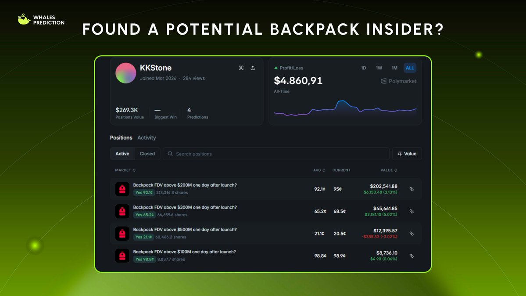Click the $269.3K Positions Value stat
526x296 pixels.
[129, 113]
